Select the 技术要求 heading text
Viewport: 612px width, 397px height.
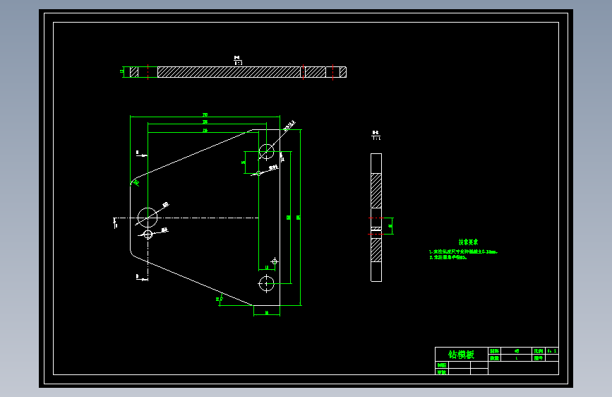click(x=468, y=242)
